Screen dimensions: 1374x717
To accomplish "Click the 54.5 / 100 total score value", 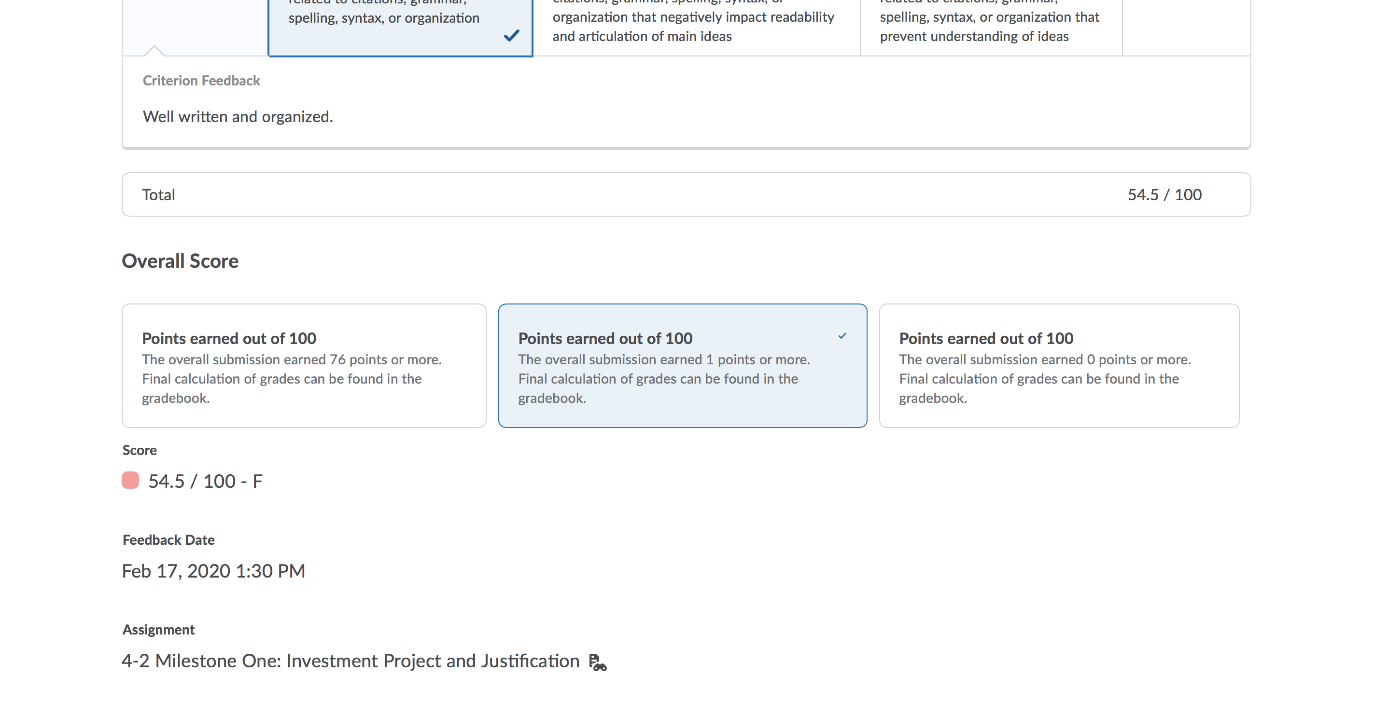I will point(1164,194).
